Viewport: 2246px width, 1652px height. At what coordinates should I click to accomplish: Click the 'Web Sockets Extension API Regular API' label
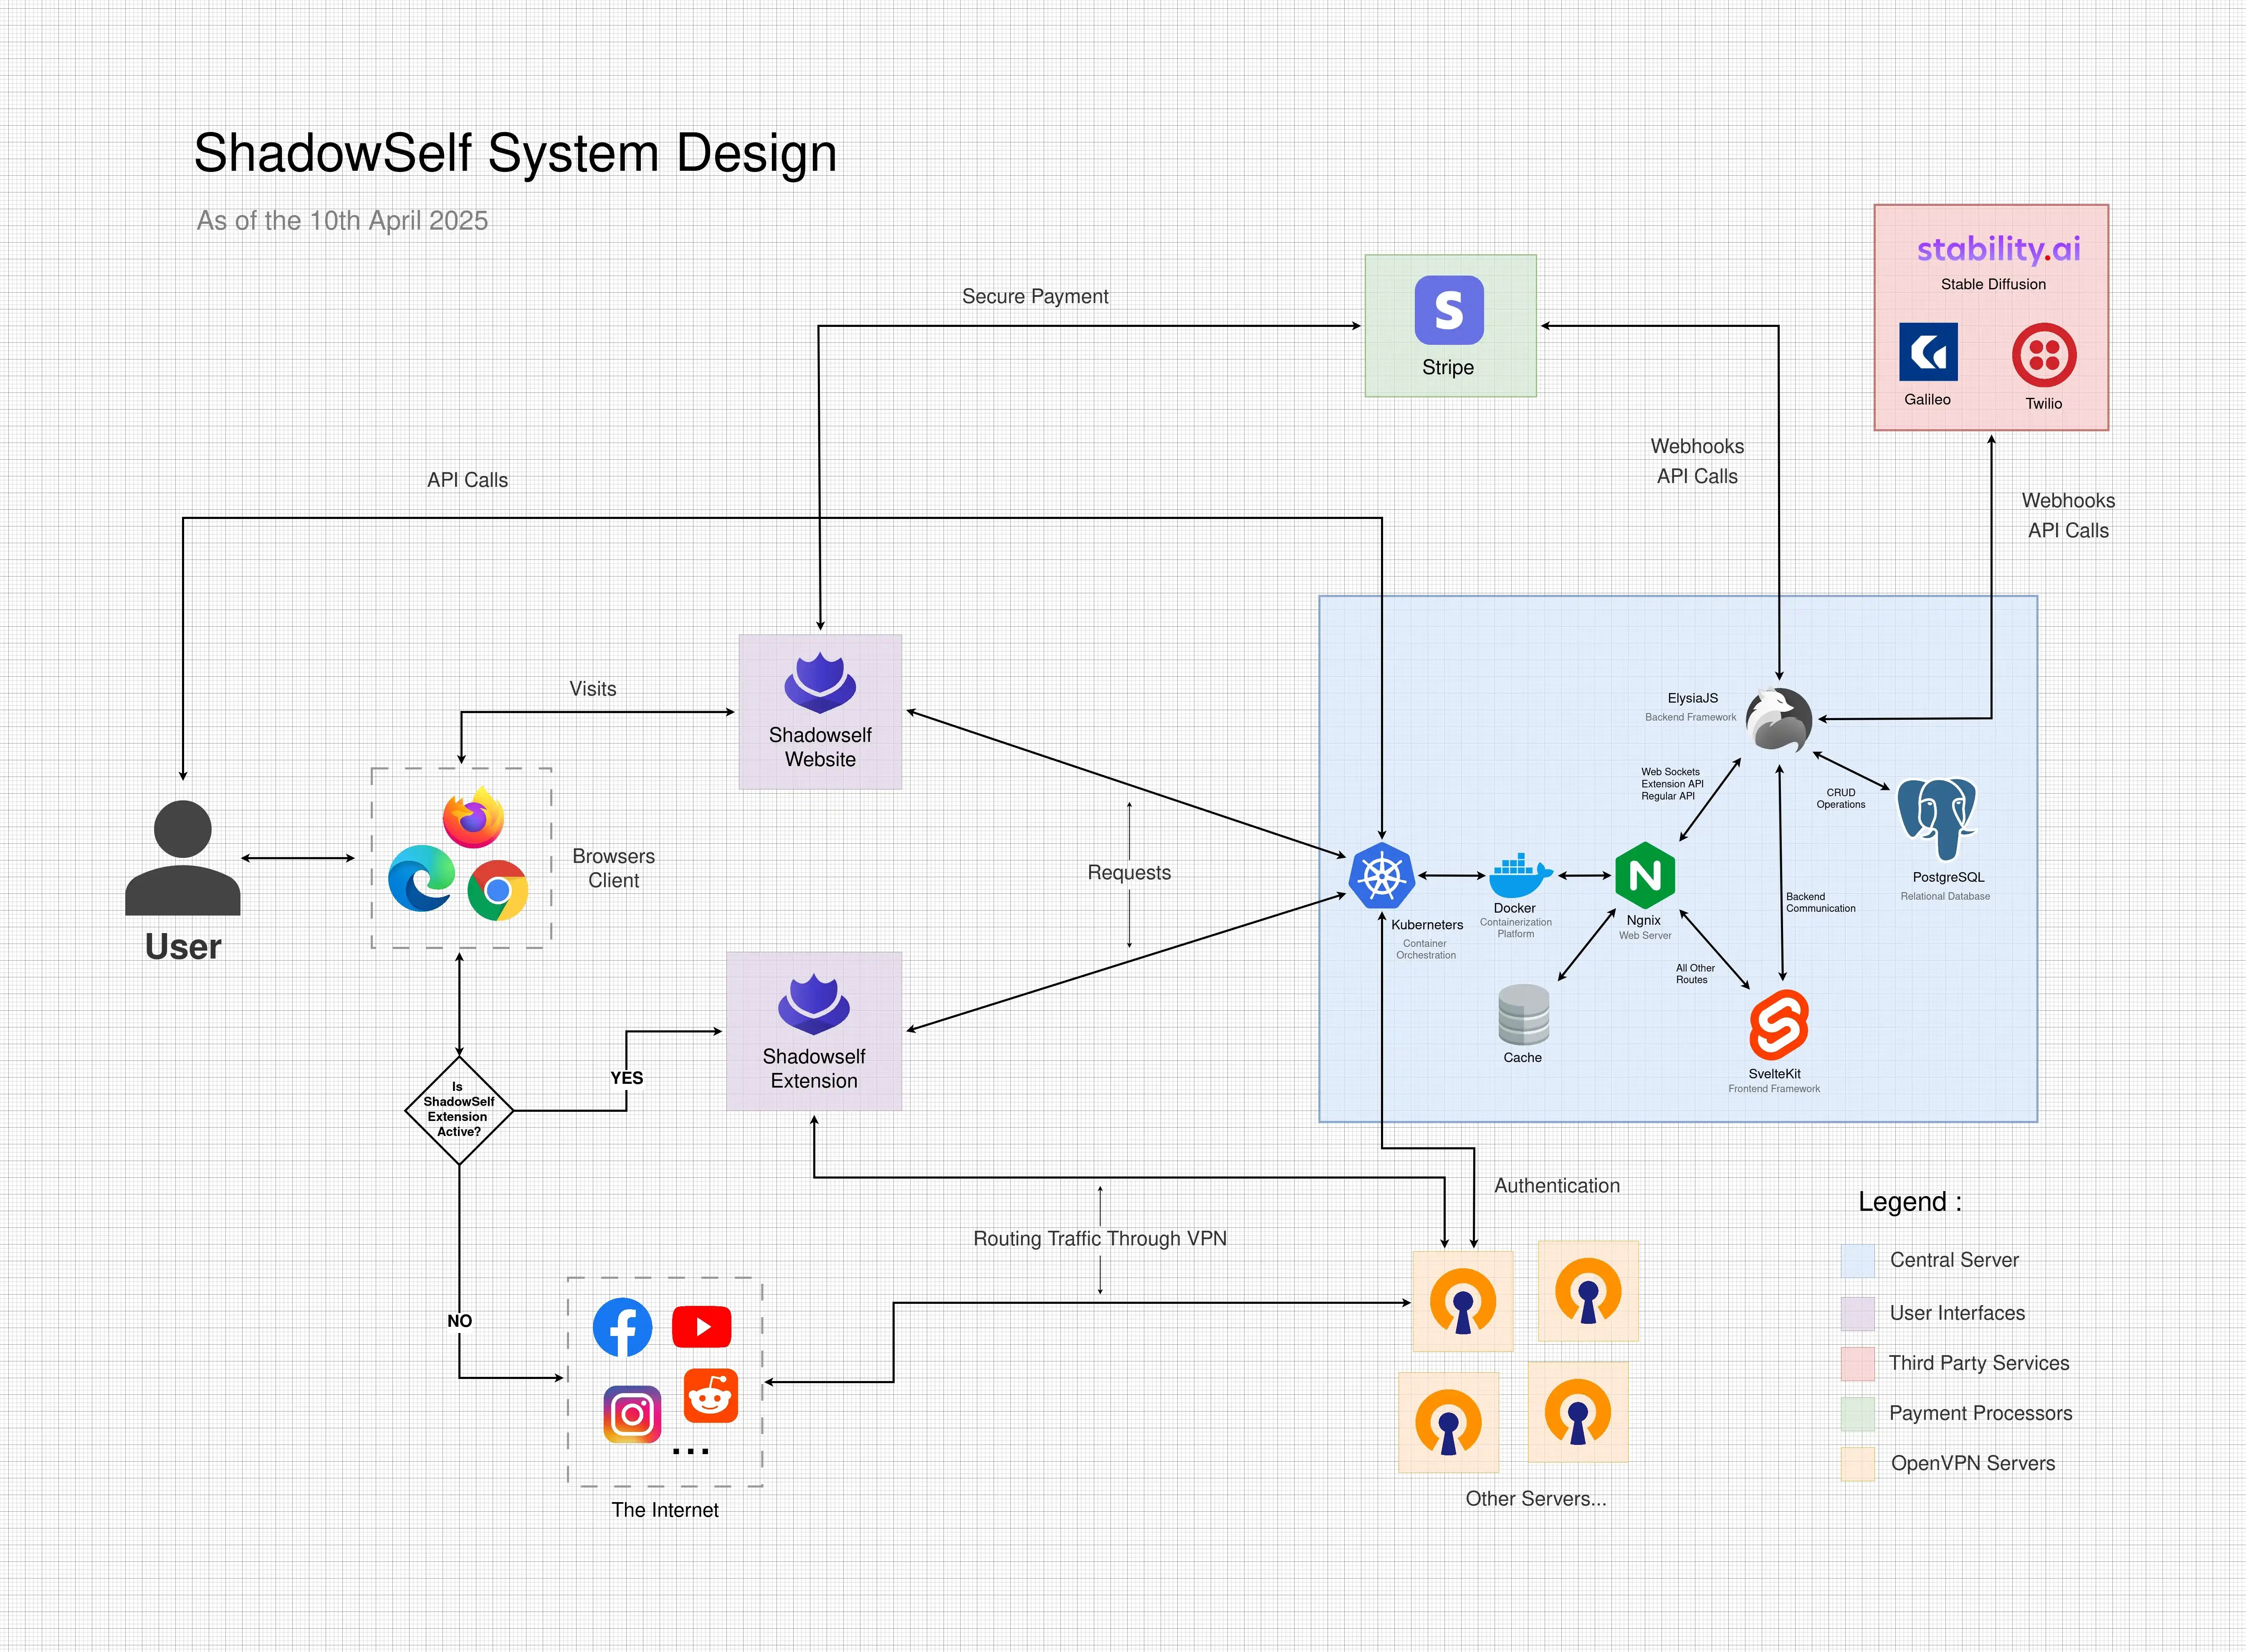(1672, 784)
